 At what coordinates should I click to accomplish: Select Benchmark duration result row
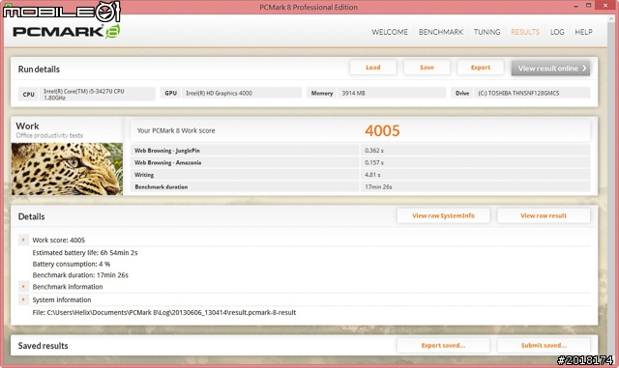(x=360, y=187)
